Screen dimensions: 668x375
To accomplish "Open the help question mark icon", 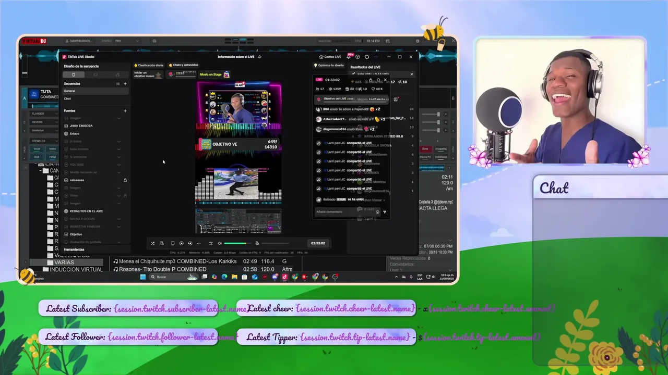I will coord(357,57).
